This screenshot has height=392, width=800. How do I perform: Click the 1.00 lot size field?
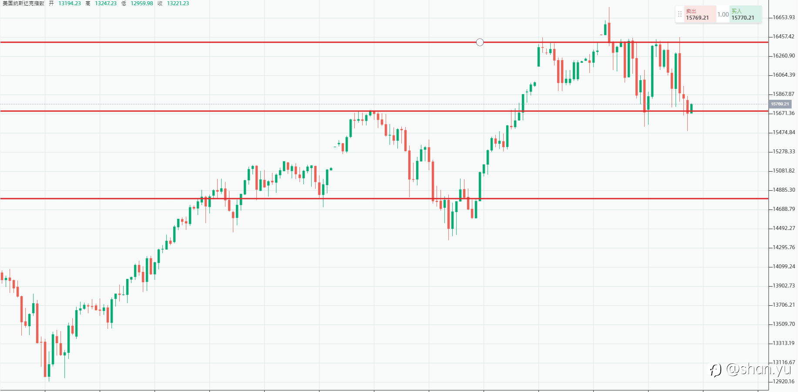click(723, 14)
